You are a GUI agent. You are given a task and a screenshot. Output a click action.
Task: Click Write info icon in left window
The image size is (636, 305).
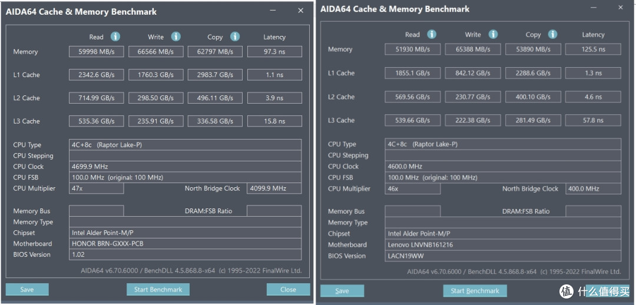pos(175,37)
